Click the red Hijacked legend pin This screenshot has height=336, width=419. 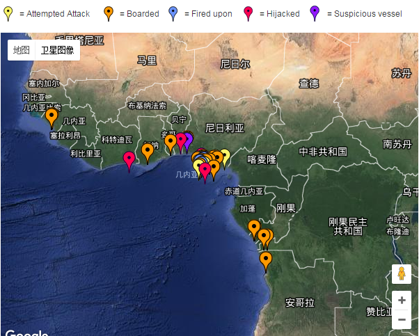(248, 13)
